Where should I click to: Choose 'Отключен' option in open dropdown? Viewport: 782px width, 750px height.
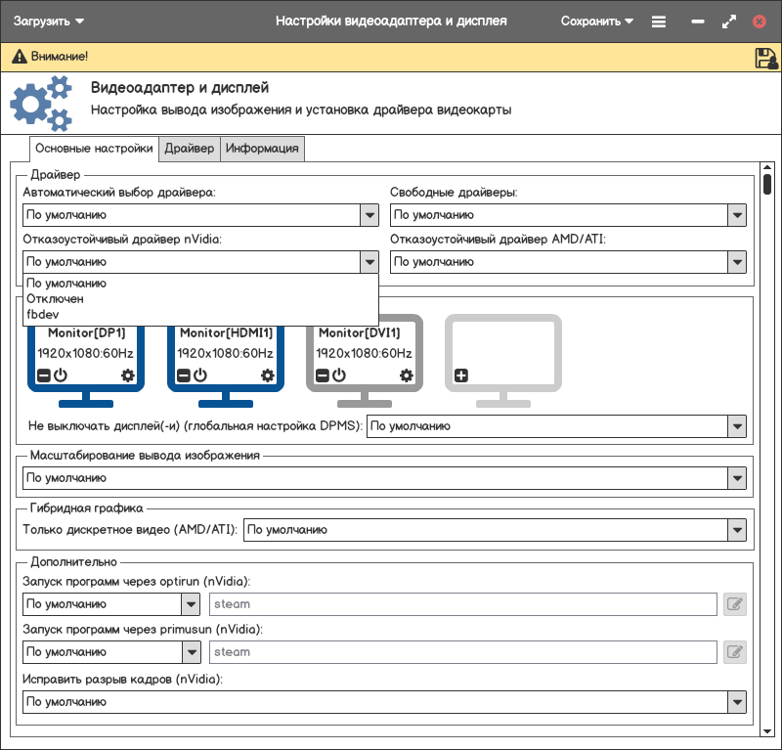tap(55, 298)
